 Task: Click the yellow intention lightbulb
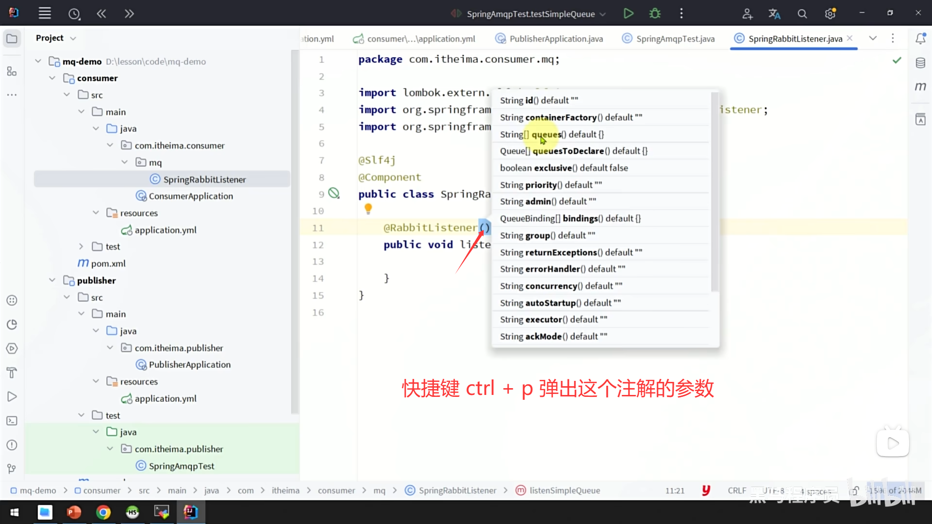[x=368, y=209]
